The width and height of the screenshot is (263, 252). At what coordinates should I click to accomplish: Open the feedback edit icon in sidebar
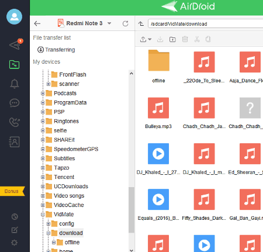15,230
